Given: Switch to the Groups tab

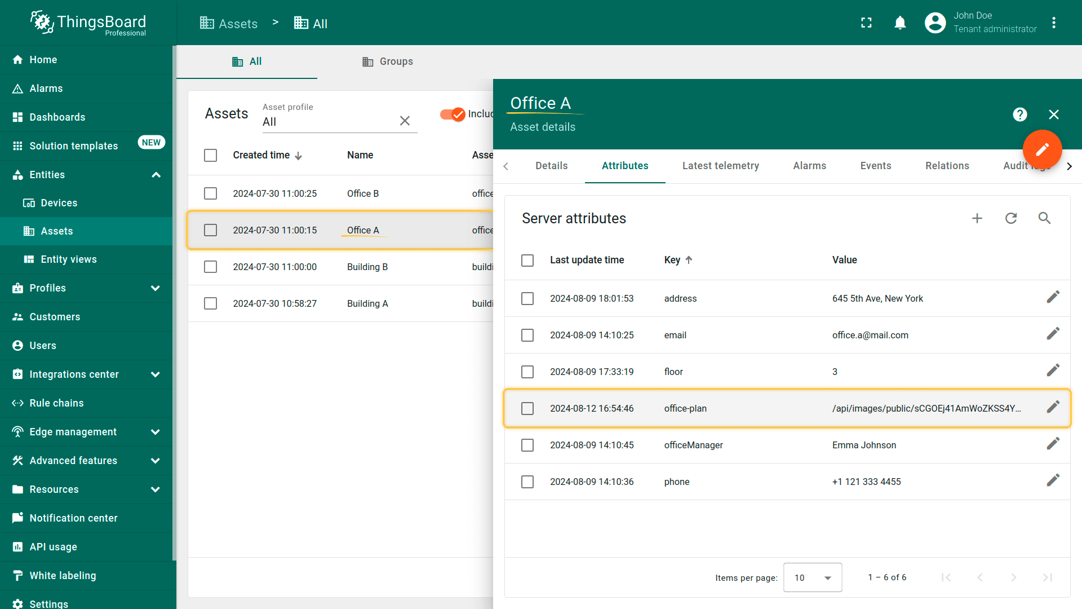Looking at the screenshot, I should tap(388, 61).
